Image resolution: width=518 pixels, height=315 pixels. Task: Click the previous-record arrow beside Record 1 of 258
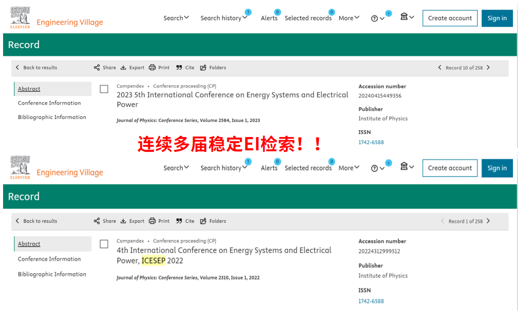[x=443, y=221]
